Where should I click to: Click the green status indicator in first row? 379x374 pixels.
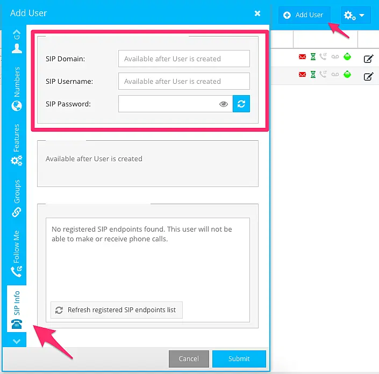(347, 57)
